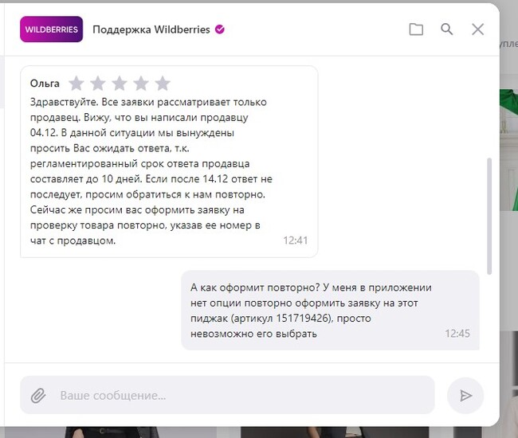518x438 pixels.
Task: Focus the 'Ваше сообщение...' input field
Action: point(227,395)
